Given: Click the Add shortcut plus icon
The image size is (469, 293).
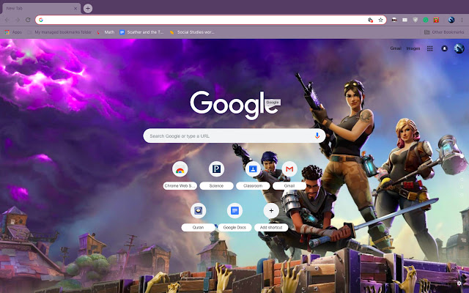Looking at the screenshot, I should pyautogui.click(x=271, y=211).
